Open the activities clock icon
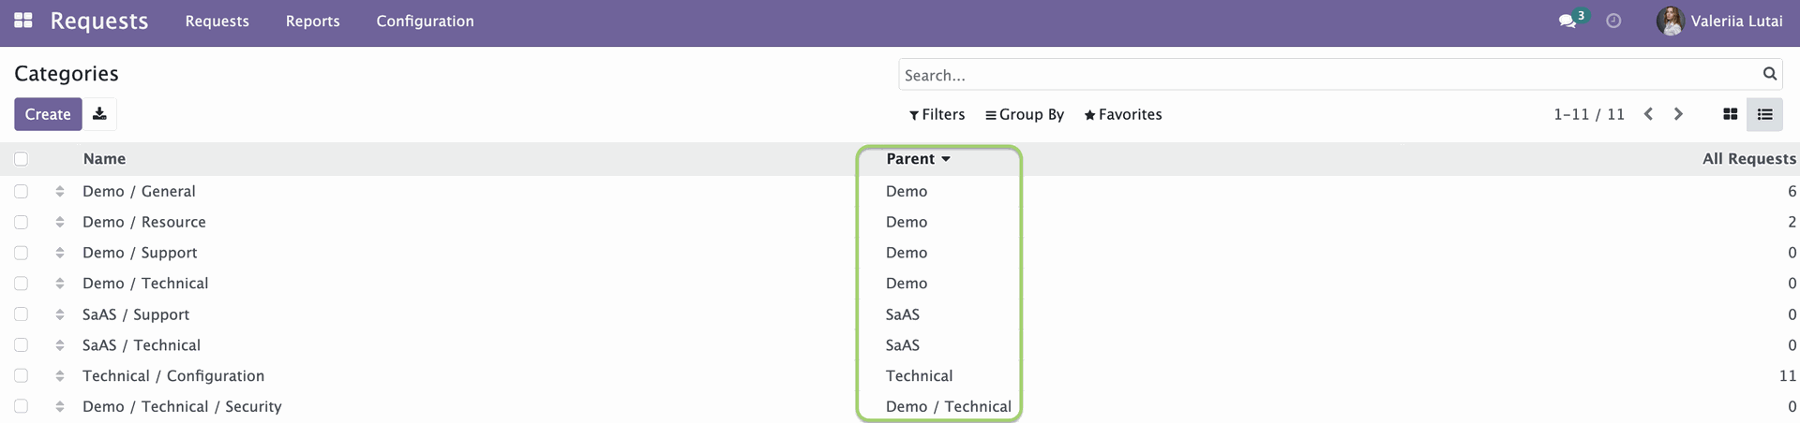 [x=1613, y=21]
